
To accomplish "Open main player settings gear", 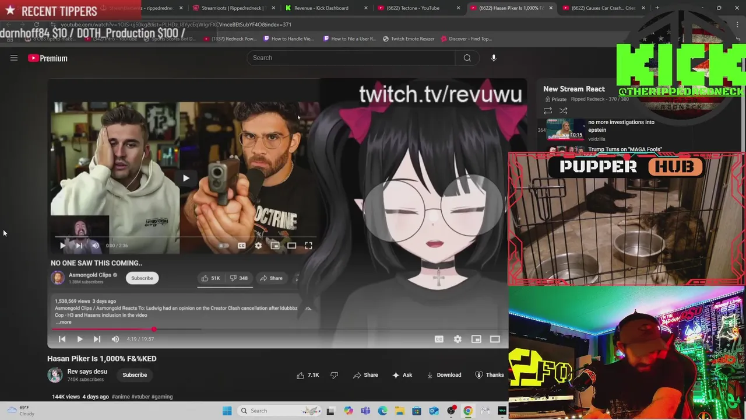I will 458,339.
